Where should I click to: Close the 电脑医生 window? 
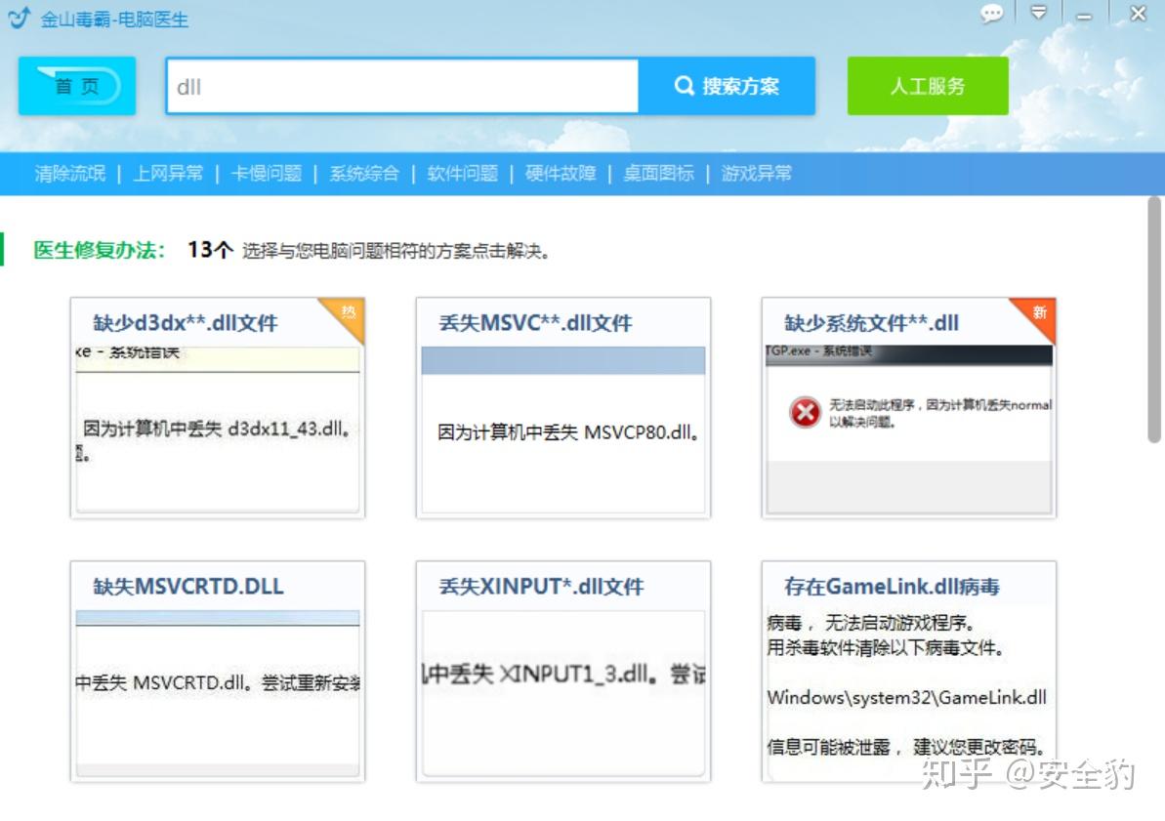1138,14
